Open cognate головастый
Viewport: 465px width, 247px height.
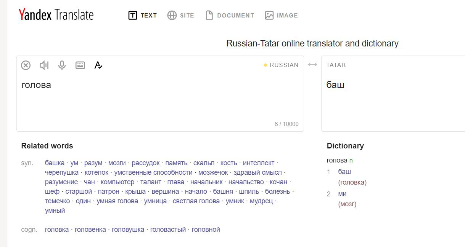click(168, 229)
